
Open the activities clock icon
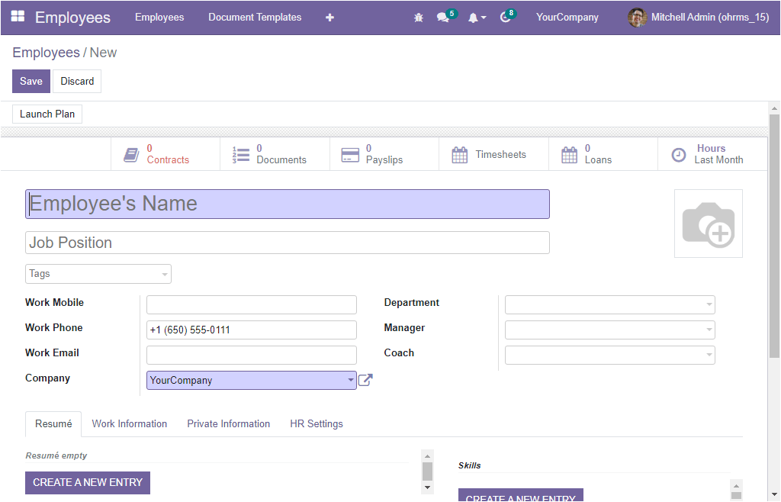coord(505,18)
